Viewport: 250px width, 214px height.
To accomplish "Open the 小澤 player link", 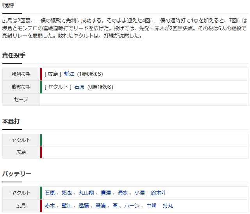I will pos(140,193).
